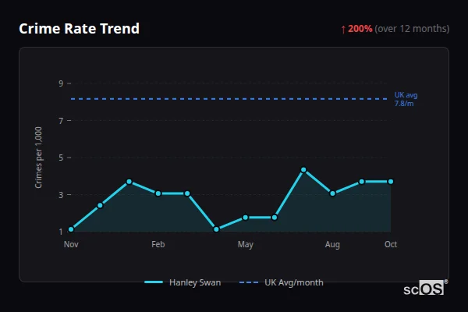Click the UK avg 7.8/m label
This screenshot has width=468, height=312.
coord(406,99)
